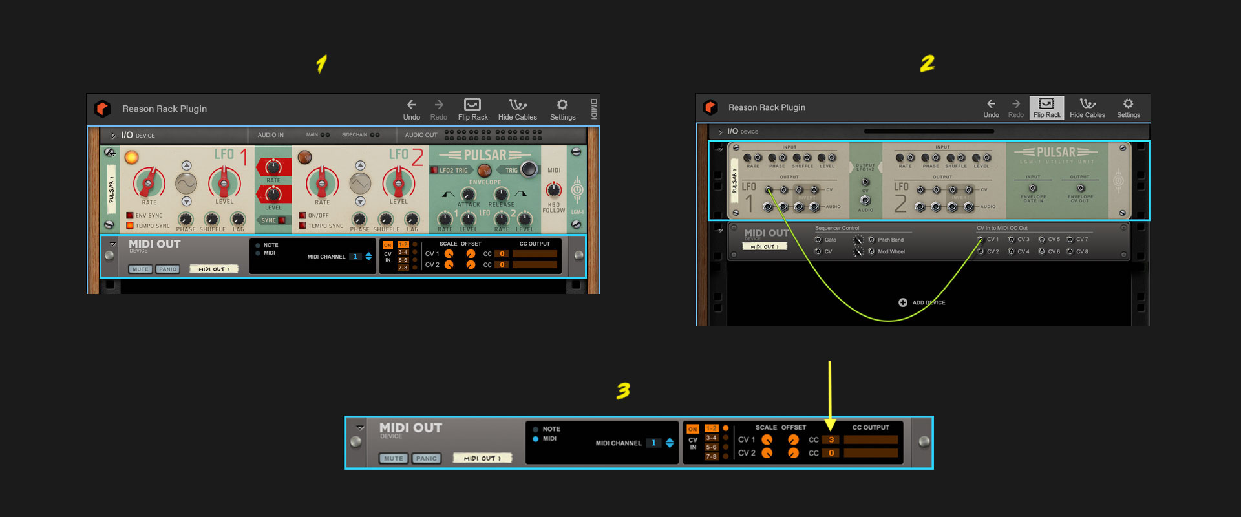
Task: Click Undo in the second Reason Rack Plugin window
Action: coord(991,108)
